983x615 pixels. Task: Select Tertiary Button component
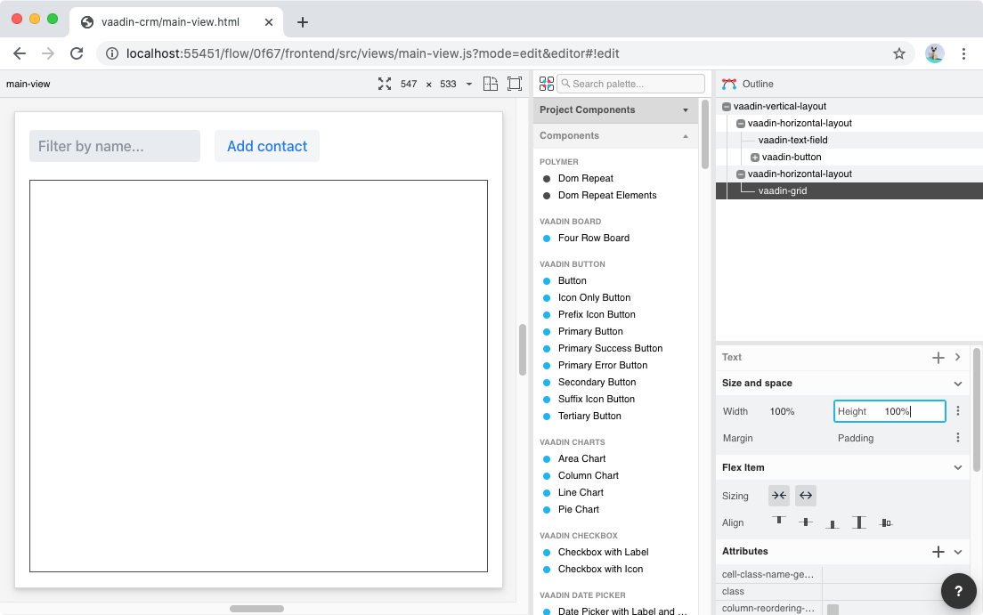[589, 417]
